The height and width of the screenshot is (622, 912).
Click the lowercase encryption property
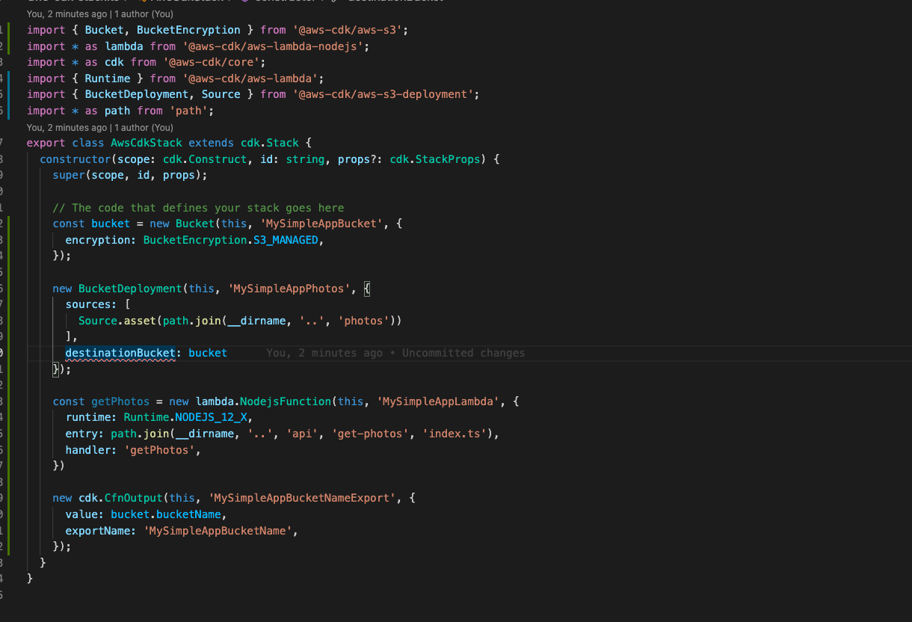click(x=98, y=240)
